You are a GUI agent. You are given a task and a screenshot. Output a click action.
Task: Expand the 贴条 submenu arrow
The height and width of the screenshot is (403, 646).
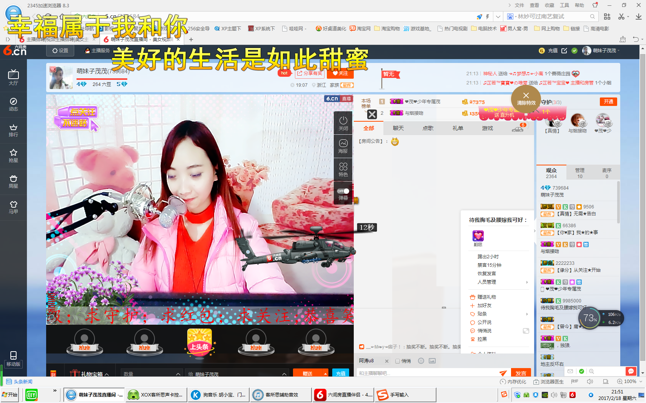pos(527,314)
